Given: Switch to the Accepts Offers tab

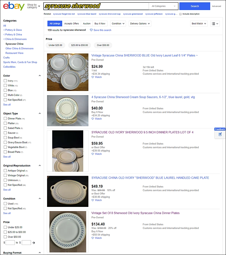Looking at the screenshot, I should 72,24.
